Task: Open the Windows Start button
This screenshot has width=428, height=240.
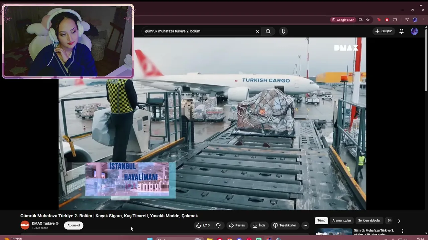Action: [150, 239]
